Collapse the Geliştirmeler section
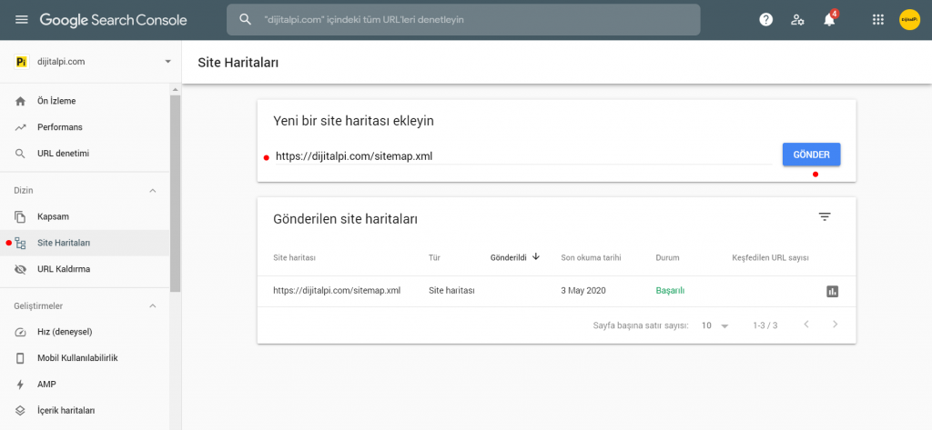The image size is (932, 430). click(x=153, y=306)
